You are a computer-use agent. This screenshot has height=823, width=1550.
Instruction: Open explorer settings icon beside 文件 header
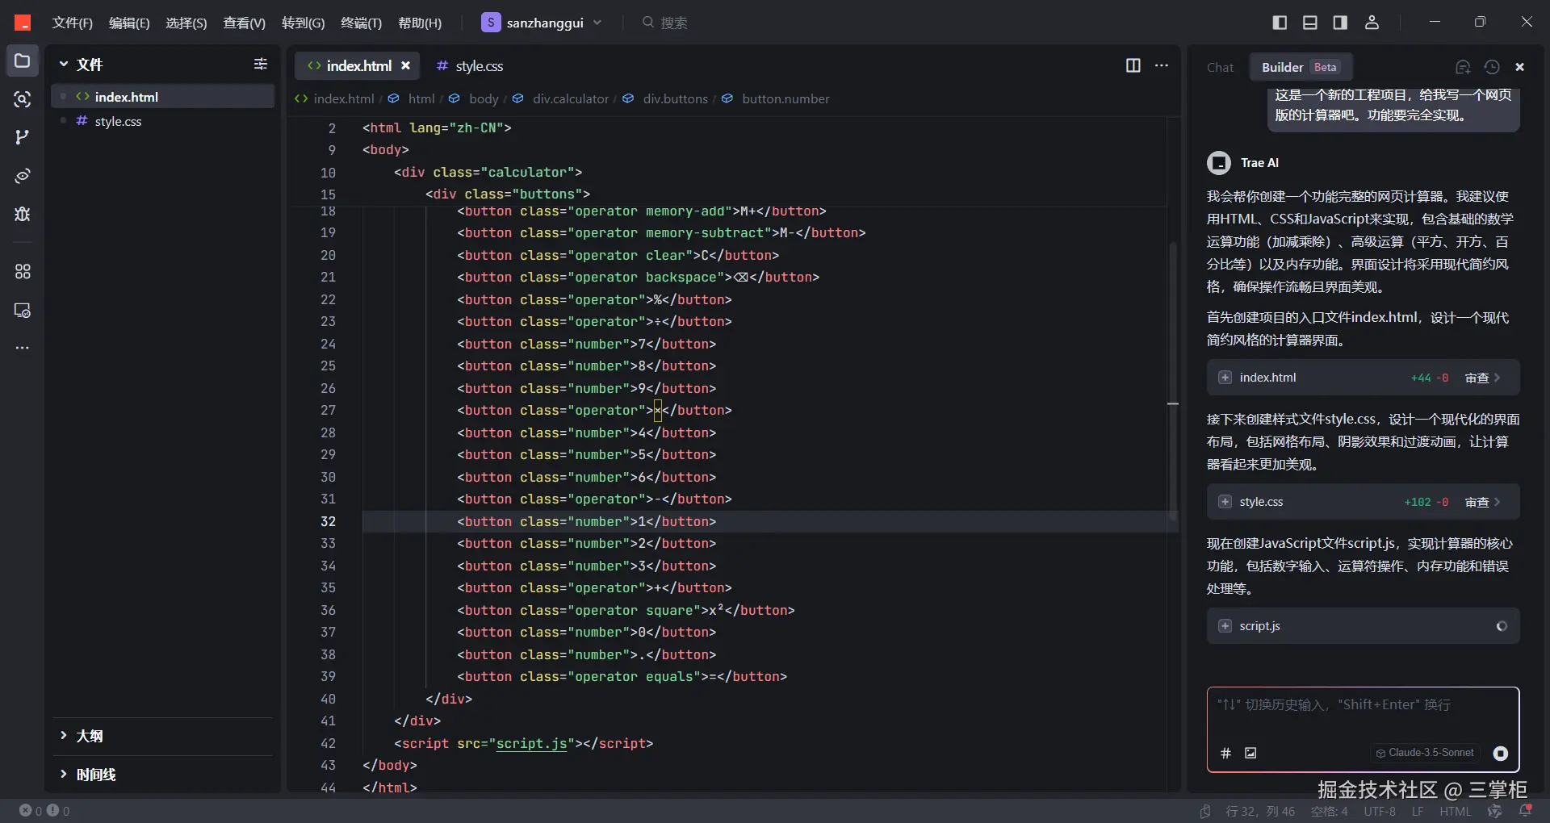(261, 64)
